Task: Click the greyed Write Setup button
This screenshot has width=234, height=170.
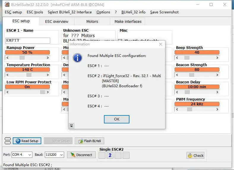Action: pos(58,141)
